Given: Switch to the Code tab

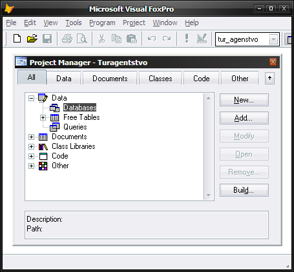Looking at the screenshot, I should (202, 79).
